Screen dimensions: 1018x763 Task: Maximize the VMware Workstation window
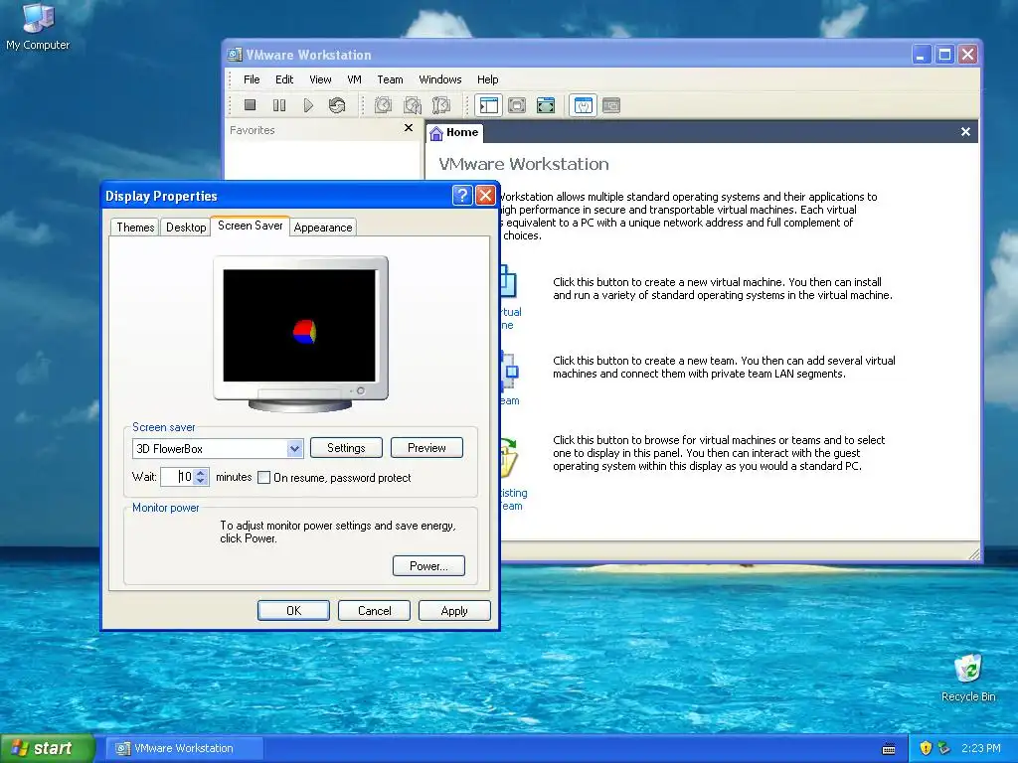[944, 55]
